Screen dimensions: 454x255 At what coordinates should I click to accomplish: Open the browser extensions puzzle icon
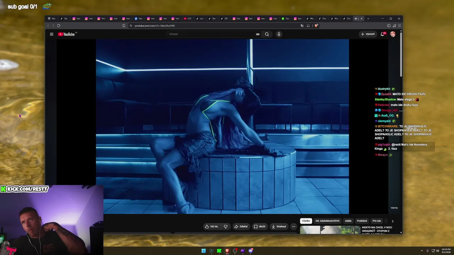point(389,25)
